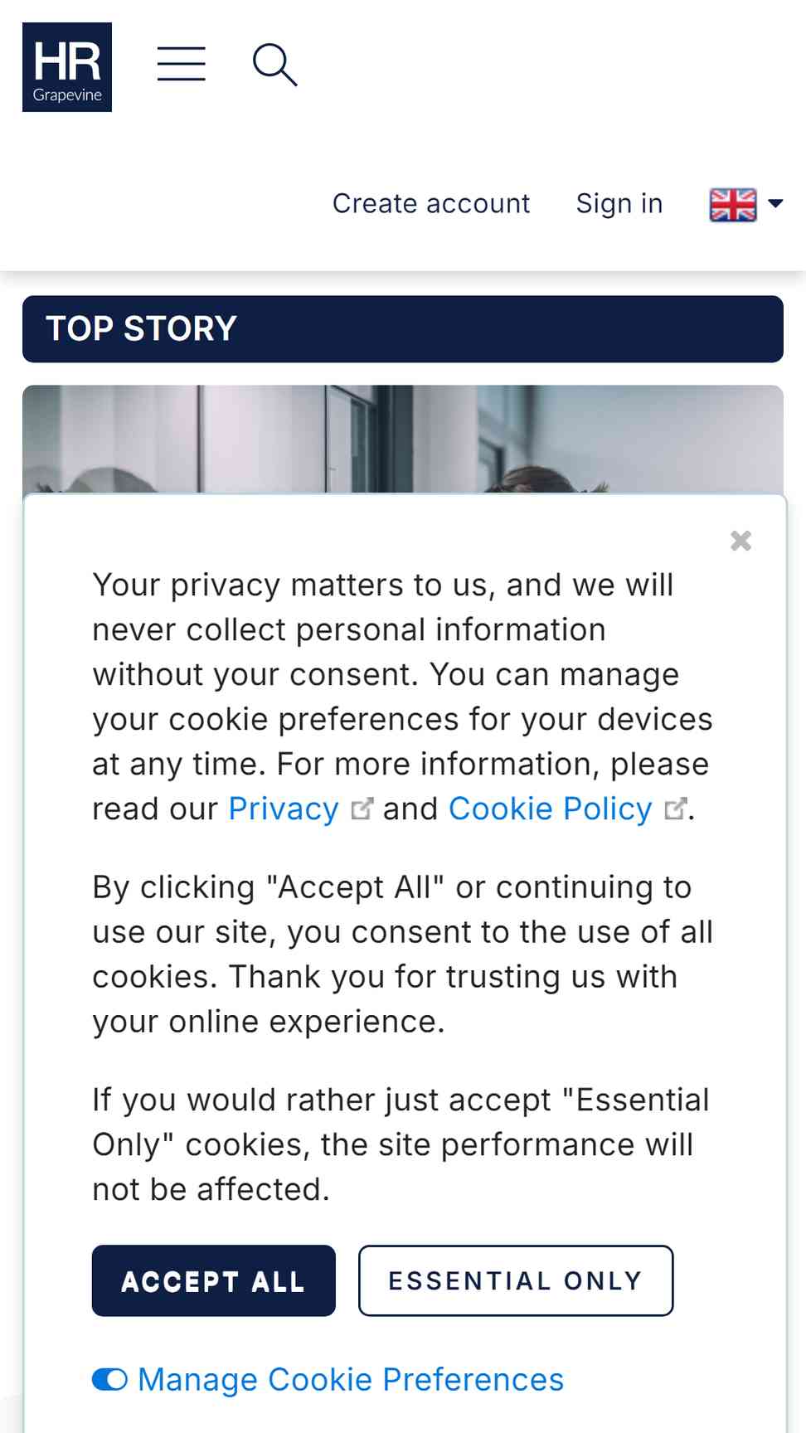Viewport: 806px width, 1433px height.
Task: Open the Privacy policy link
Action: tap(284, 809)
